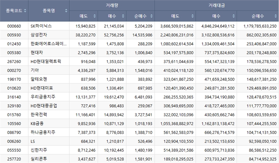Select stock name HD현대중공업
Screen dimensions: 279x163
click(x=44, y=106)
